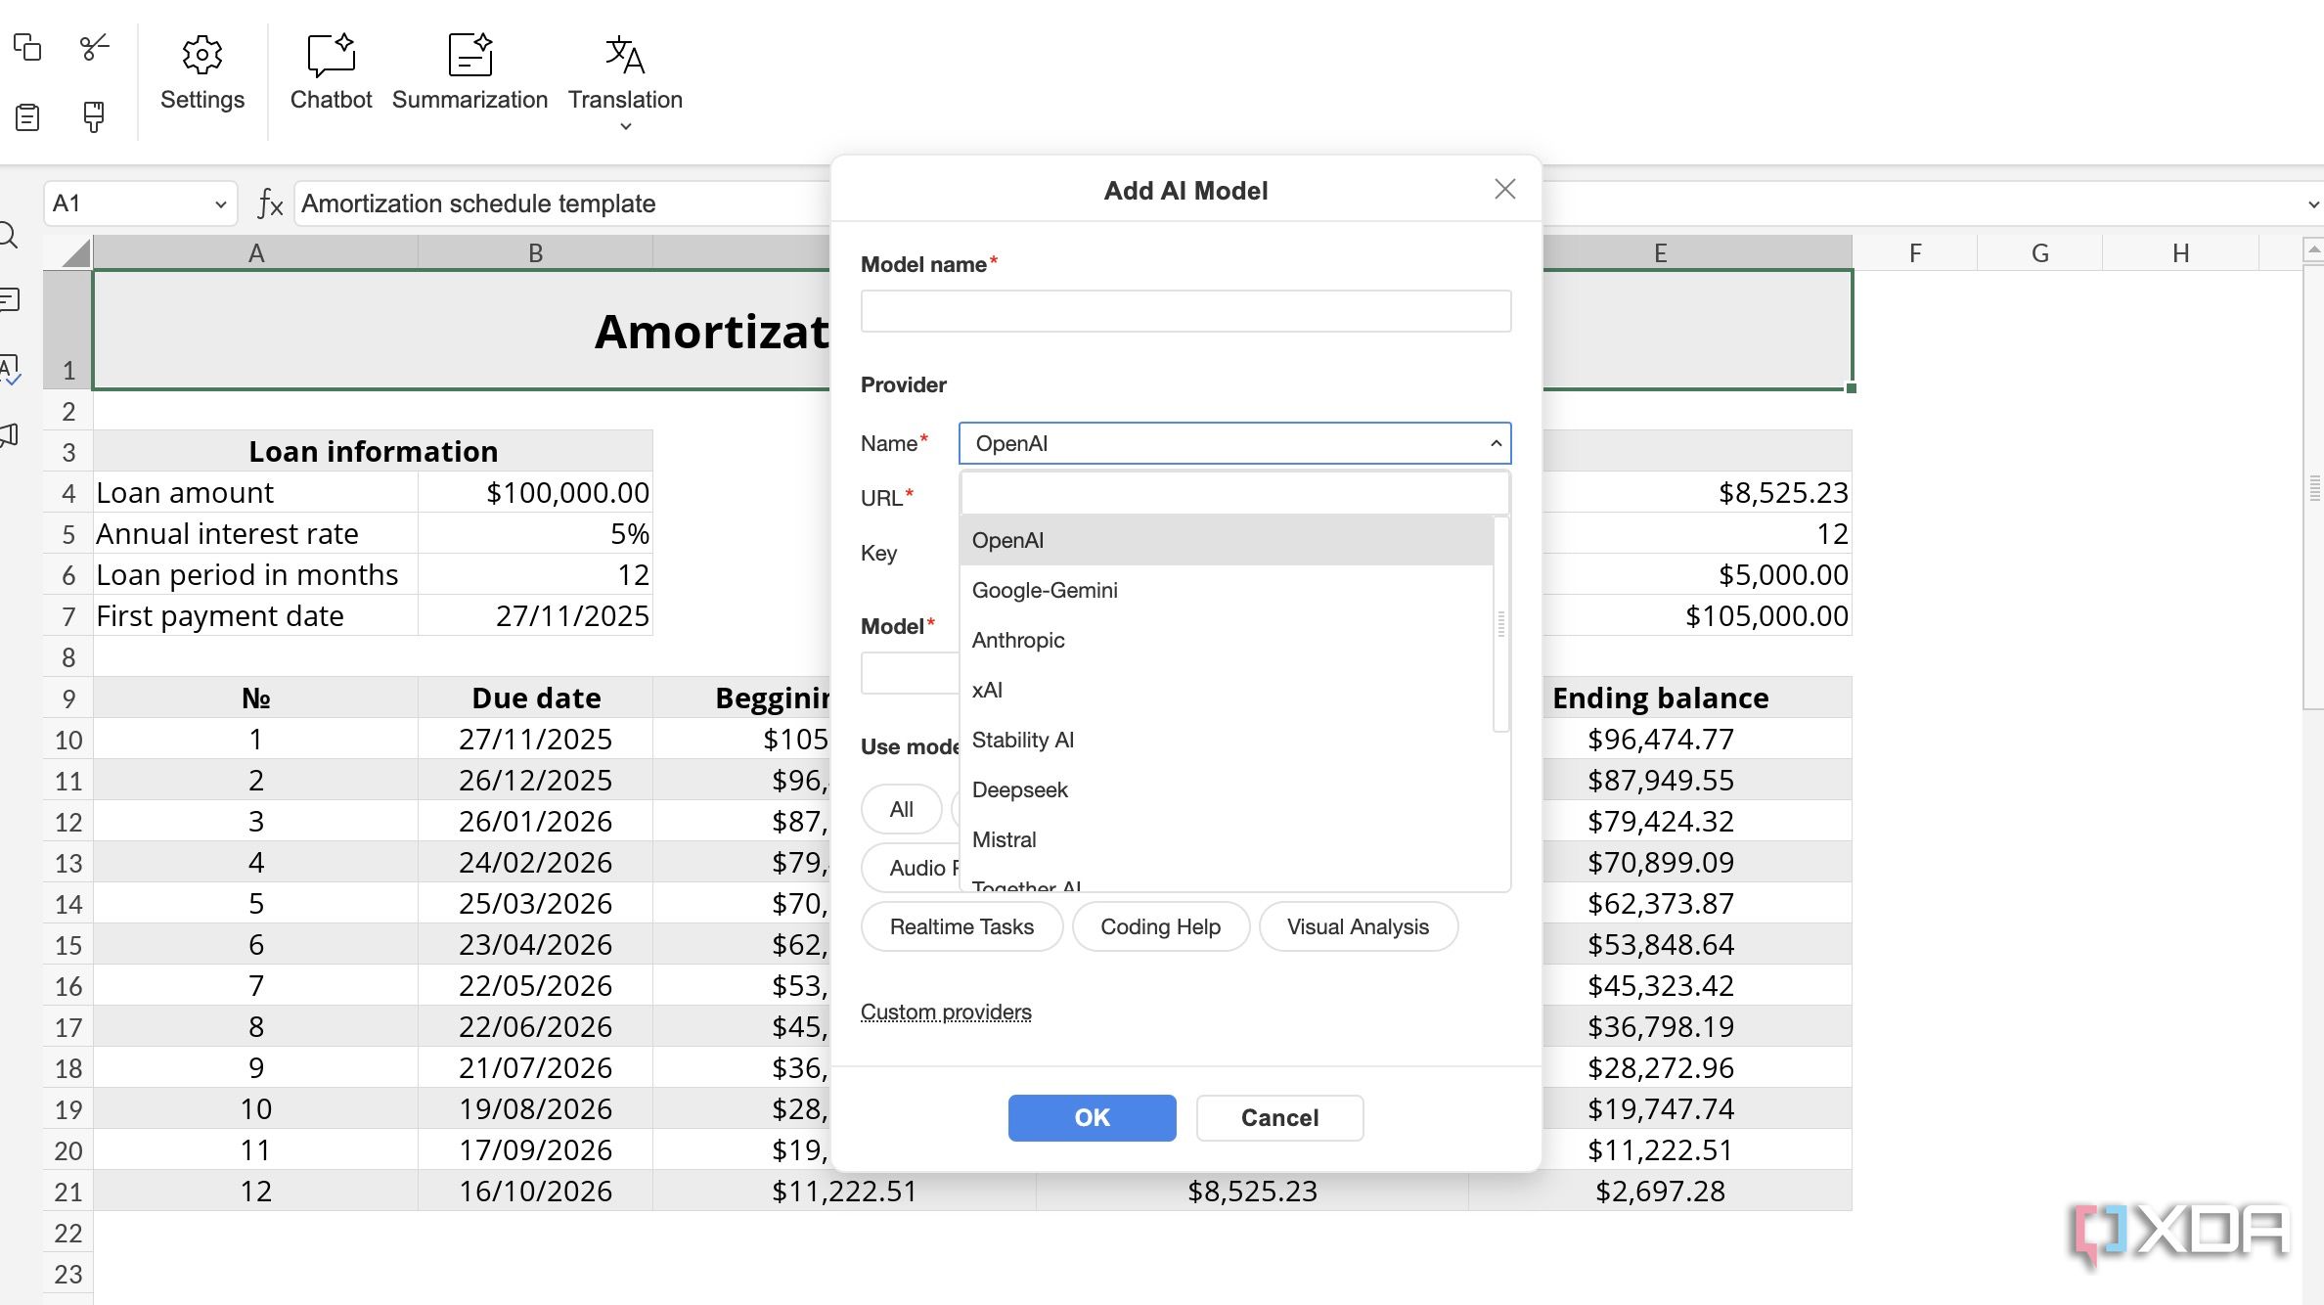Image resolution: width=2324 pixels, height=1305 pixels.
Task: Click the Cancel button
Action: point(1279,1117)
